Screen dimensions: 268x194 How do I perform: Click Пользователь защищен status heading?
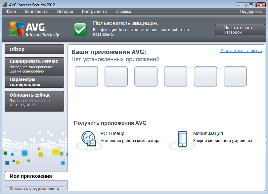[126, 23]
